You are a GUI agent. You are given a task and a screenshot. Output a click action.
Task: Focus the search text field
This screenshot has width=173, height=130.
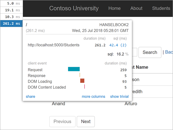click(x=134, y=52)
